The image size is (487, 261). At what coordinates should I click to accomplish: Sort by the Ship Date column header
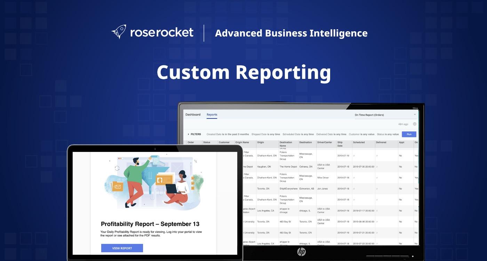pyautogui.click(x=340, y=144)
